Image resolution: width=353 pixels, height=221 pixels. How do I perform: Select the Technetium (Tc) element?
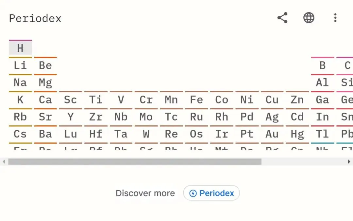pyautogui.click(x=171, y=117)
